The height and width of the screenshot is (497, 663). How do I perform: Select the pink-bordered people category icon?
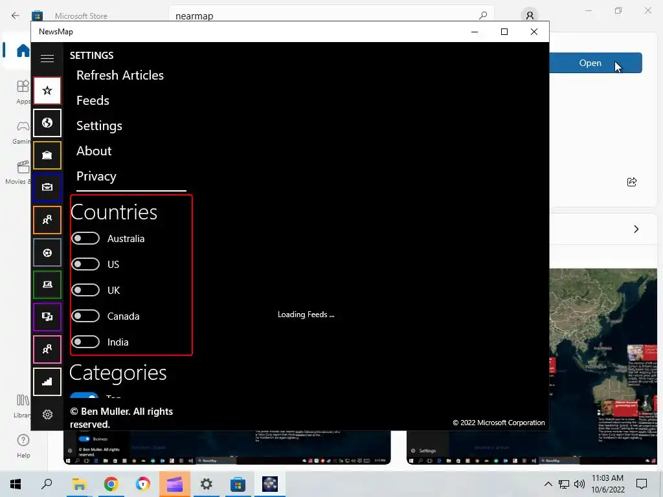tap(47, 349)
